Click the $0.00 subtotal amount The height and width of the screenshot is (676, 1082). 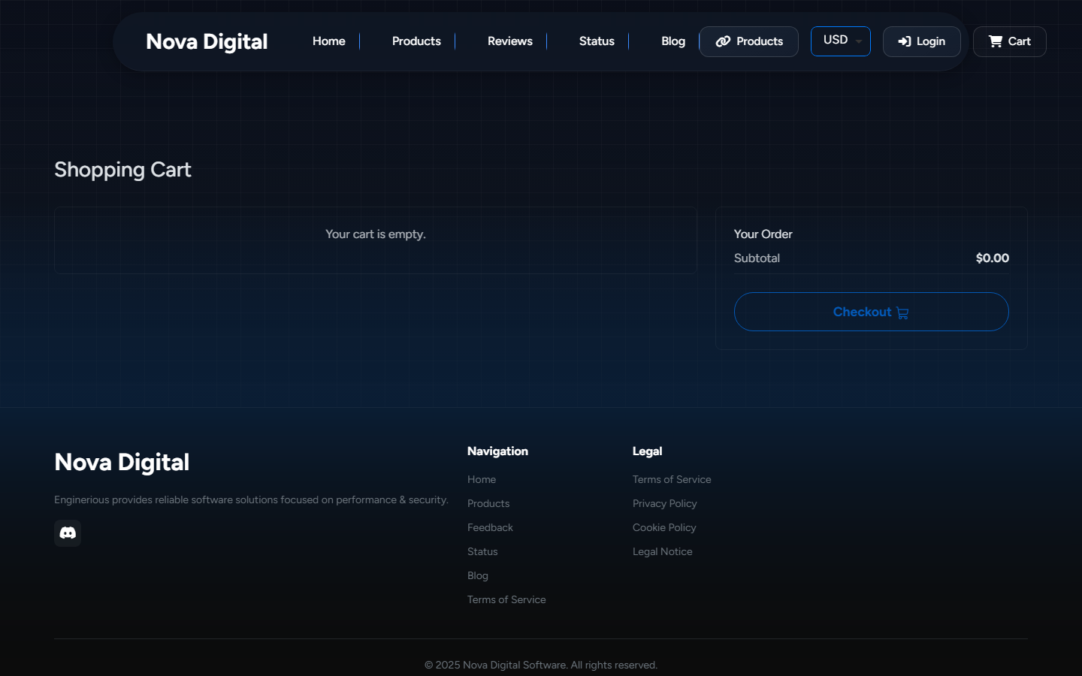993,258
